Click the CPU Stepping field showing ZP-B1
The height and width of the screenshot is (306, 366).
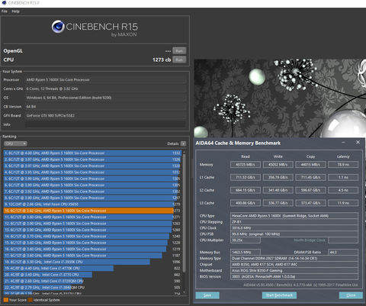(x=294, y=222)
